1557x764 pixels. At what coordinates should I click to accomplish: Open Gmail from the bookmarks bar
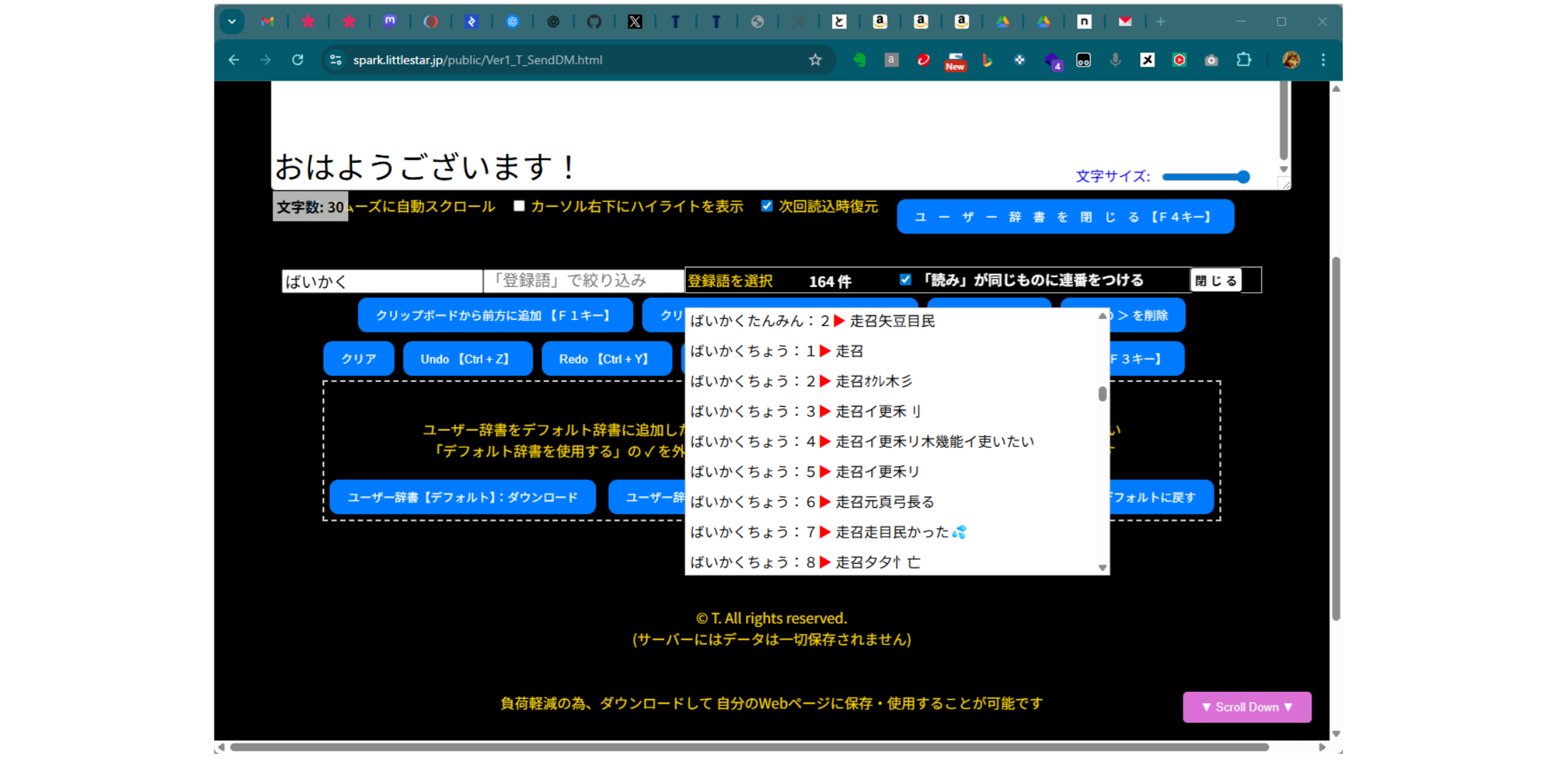pos(268,21)
